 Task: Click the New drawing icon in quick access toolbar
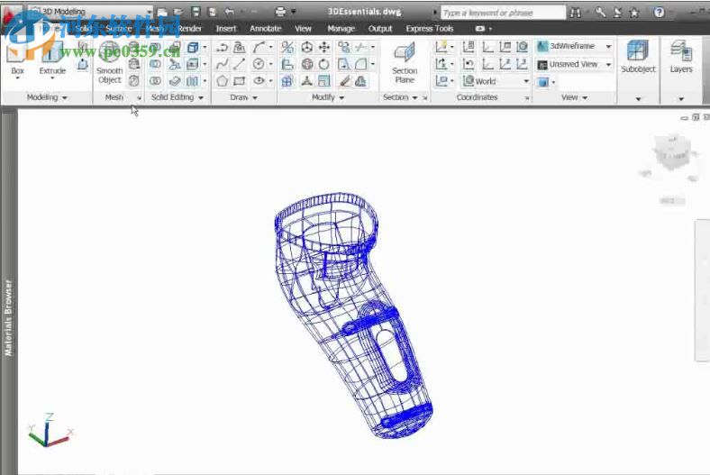162,13
